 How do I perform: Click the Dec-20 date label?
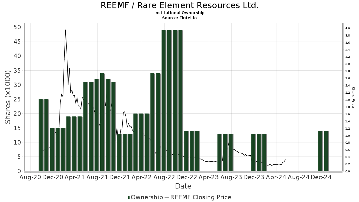pos(53,177)
